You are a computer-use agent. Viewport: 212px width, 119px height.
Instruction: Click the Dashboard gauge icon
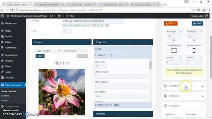pos(2,23)
